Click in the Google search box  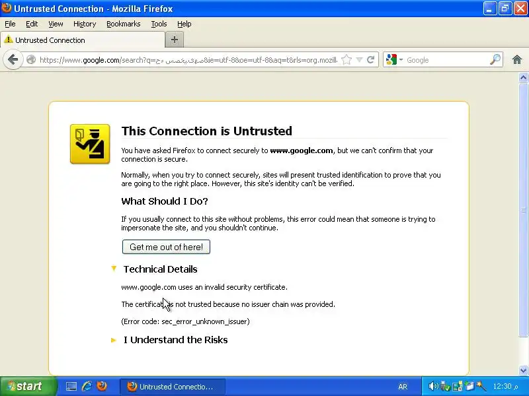[446, 60]
